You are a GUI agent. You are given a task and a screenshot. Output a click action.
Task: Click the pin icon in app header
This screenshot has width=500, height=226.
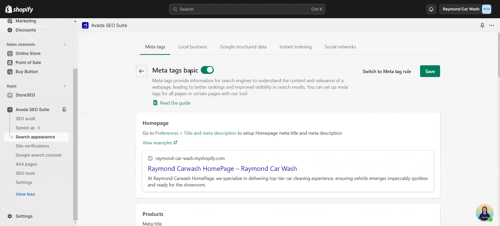(482, 25)
